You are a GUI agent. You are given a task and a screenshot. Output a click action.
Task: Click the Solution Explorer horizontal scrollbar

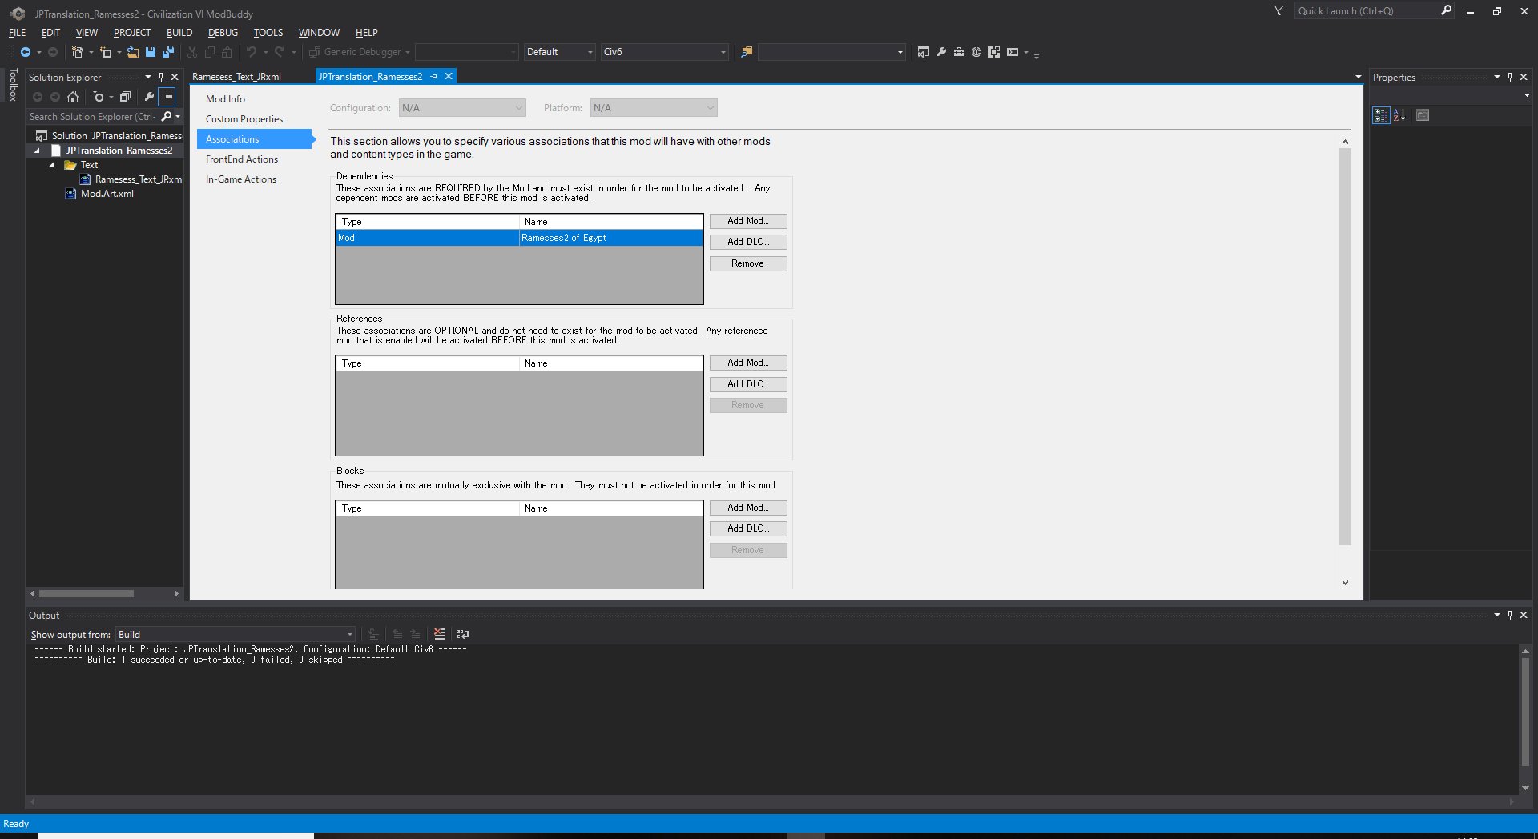pos(87,594)
